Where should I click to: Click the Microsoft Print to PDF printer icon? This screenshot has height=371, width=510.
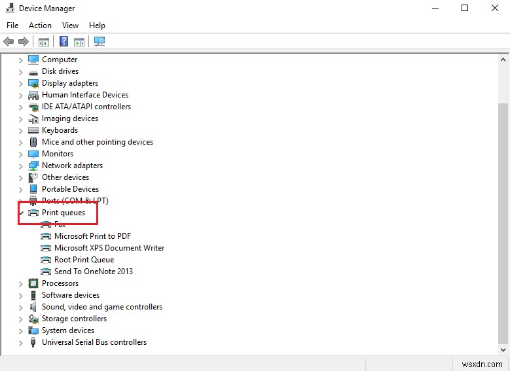[x=46, y=236]
